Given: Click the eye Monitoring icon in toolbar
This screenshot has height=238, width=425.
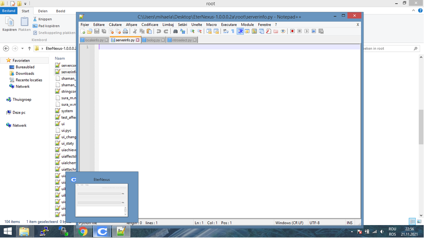Looking at the screenshot, I should click(x=283, y=31).
